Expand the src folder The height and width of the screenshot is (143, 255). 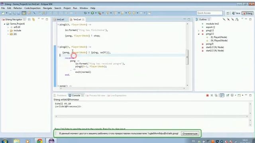pos(8,34)
